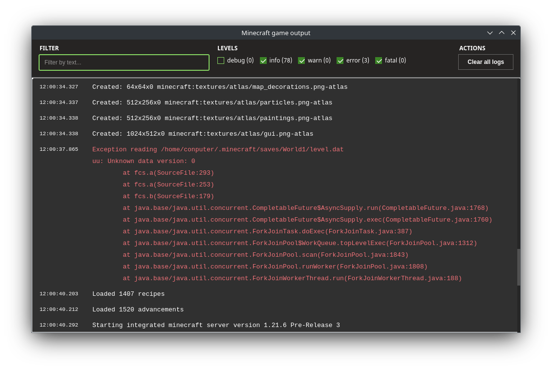Uncheck the info (78) level filter
Image resolution: width=552 pixels, height=370 pixels.
click(x=263, y=61)
